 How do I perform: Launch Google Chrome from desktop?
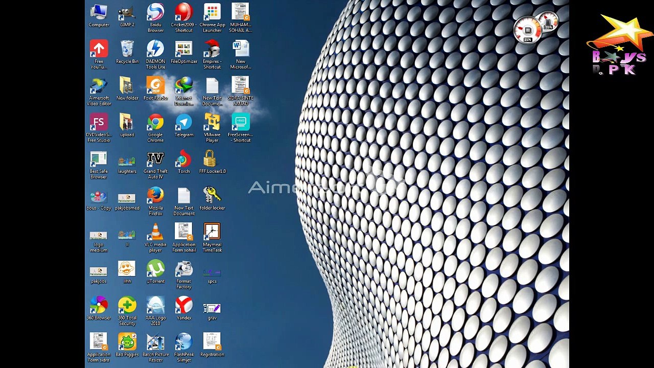(155, 128)
